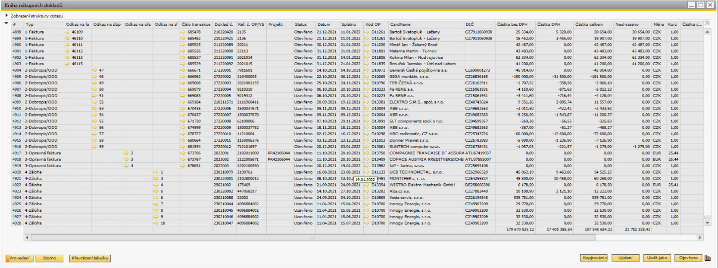Open corrective invoice link arrow in row 4919
718x268 pixels.
pyautogui.click(x=126, y=166)
